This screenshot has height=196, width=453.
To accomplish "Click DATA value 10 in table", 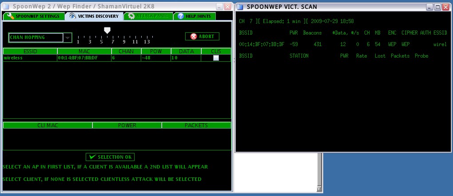I will [x=186, y=58].
